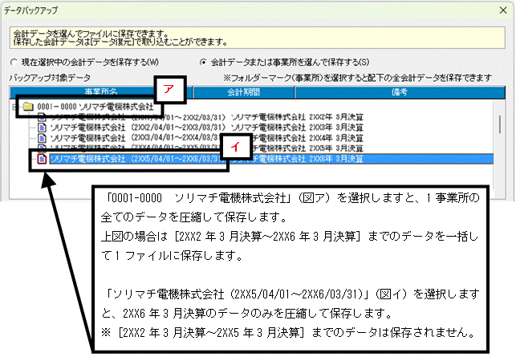This screenshot has height=361, width=516.
Task: Select row ソリマチ電機株式会社 (2XX3/04/01～2XX4/03/31)
Action: pos(207,138)
